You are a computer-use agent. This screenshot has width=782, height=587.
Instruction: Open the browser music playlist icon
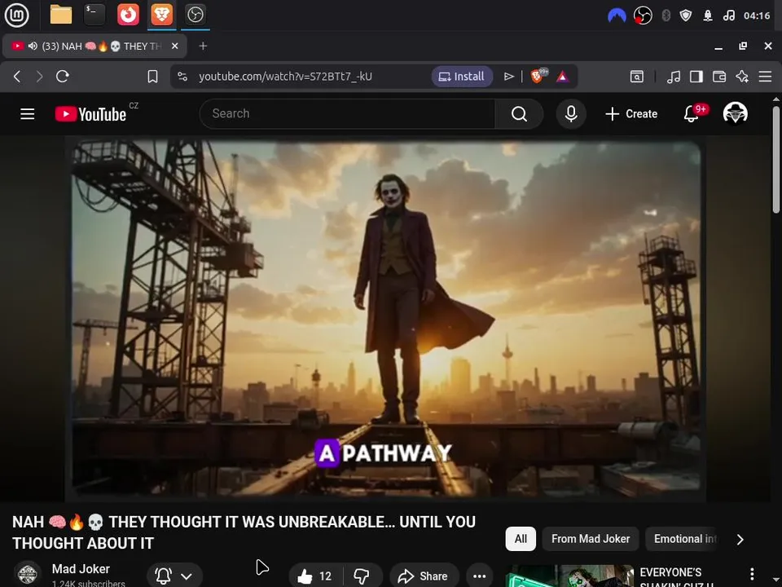click(674, 77)
